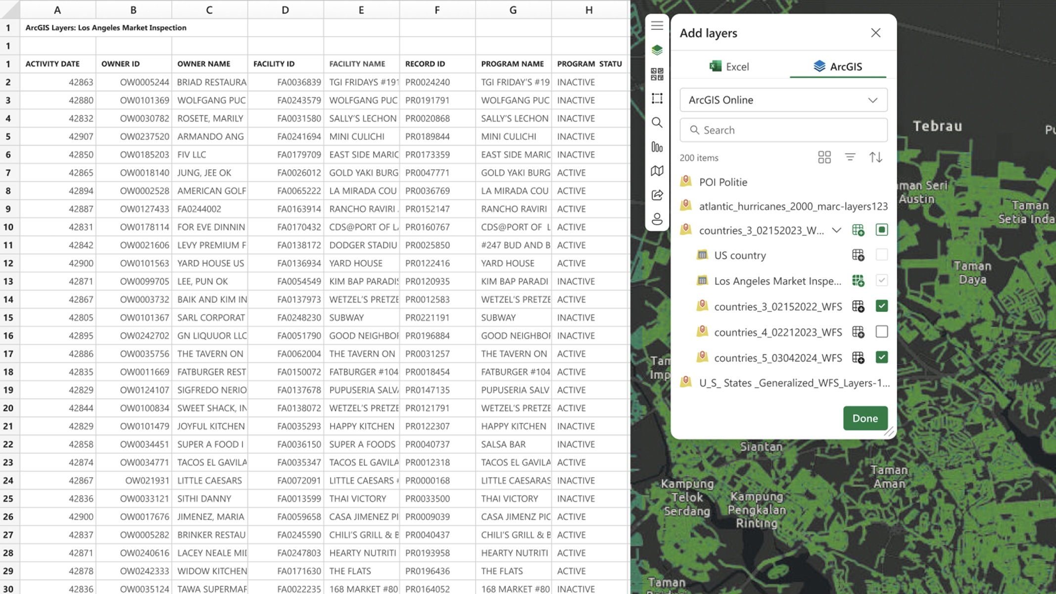Open the sort order options
Screen dimensions: 1056x594
tap(876, 157)
